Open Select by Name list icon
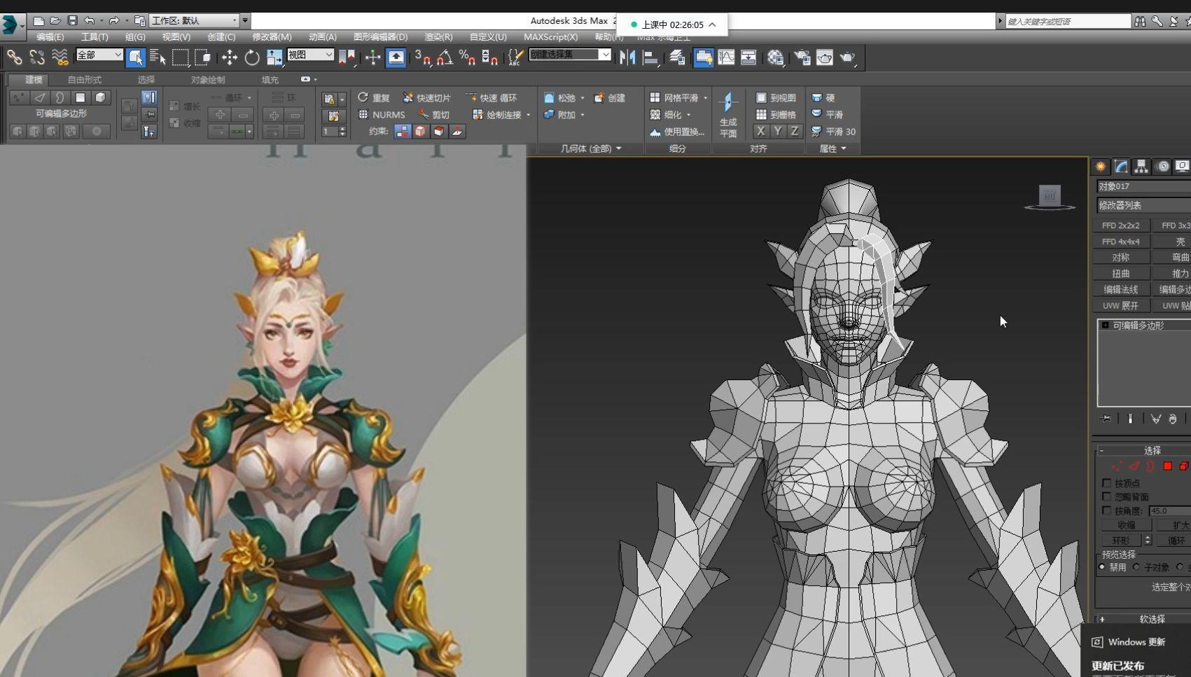The height and width of the screenshot is (677, 1191). [x=158, y=57]
